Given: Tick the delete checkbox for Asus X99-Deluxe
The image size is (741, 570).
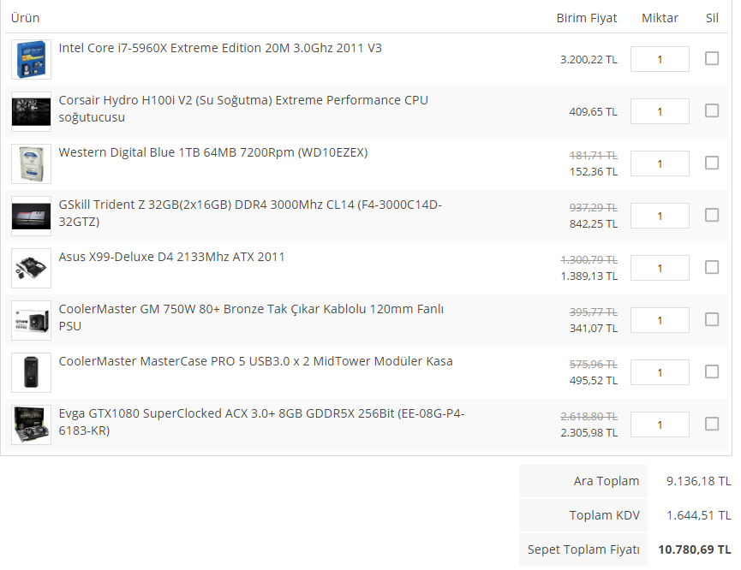Looking at the screenshot, I should 712,267.
